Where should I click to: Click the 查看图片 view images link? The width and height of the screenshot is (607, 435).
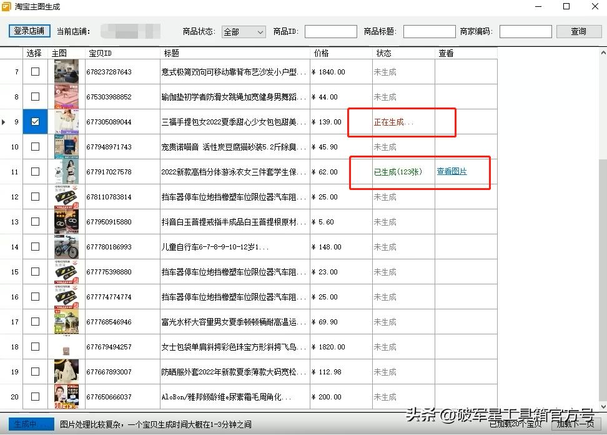[x=452, y=171]
